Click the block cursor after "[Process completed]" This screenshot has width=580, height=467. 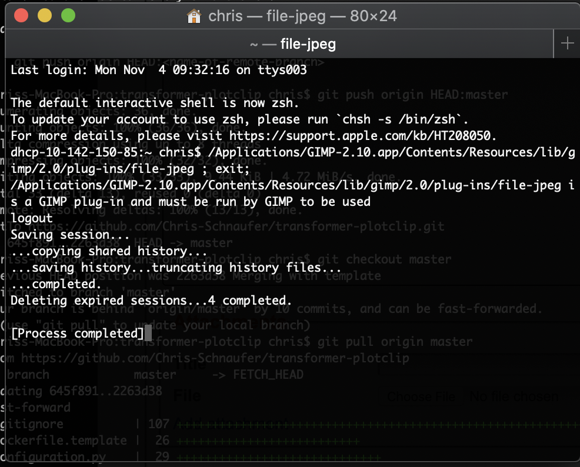148,333
